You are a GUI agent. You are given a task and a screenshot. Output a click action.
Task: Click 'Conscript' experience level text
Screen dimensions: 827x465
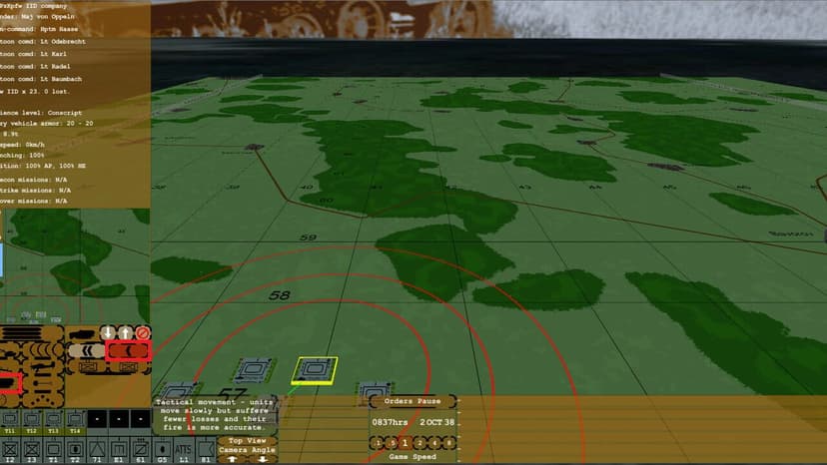click(65, 113)
